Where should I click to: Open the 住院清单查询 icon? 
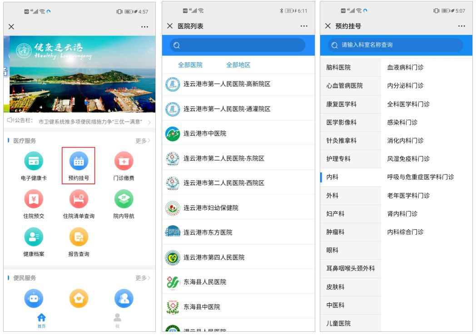pyautogui.click(x=79, y=199)
